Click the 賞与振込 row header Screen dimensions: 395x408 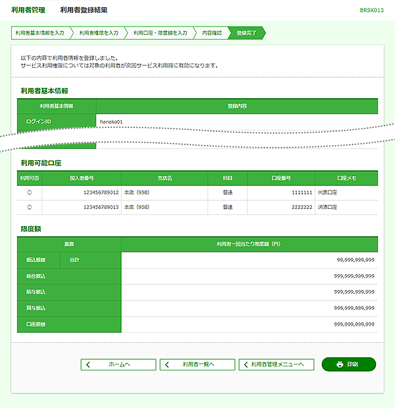69,308
